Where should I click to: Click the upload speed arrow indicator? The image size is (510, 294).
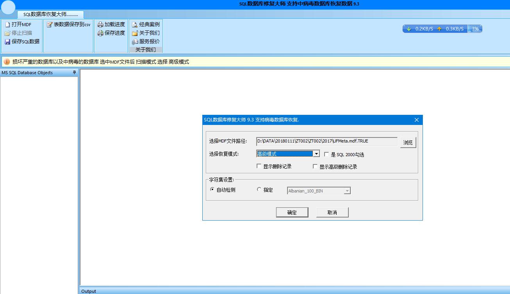439,29
